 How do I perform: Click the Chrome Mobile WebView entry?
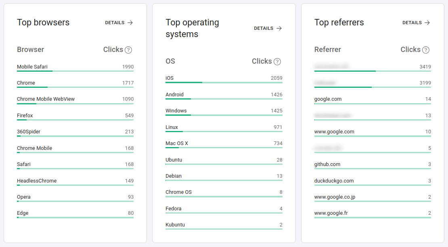click(x=46, y=99)
